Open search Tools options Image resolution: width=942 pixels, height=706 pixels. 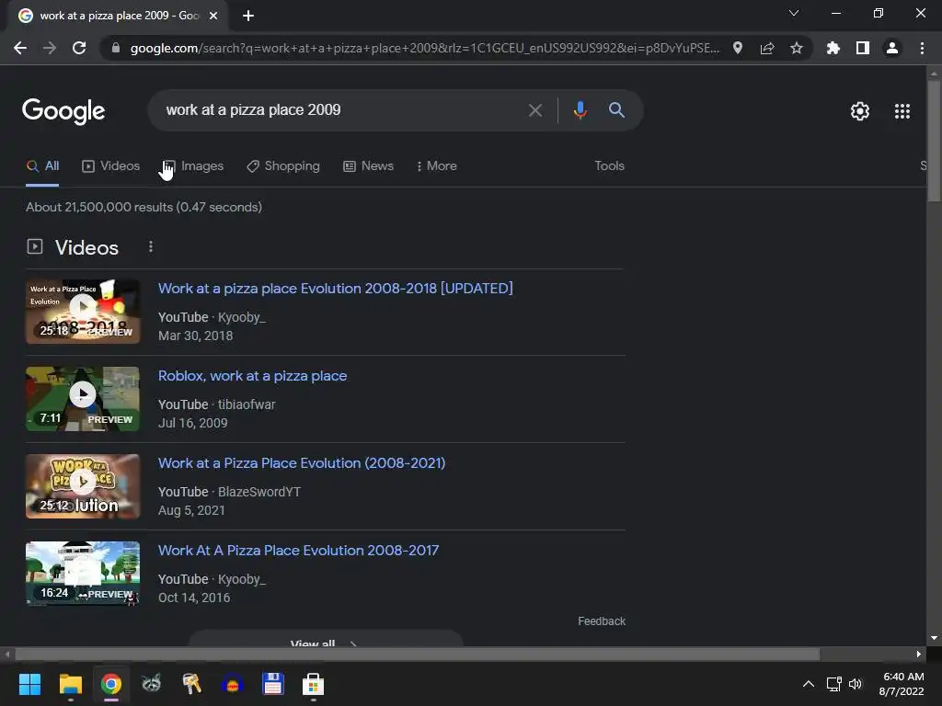609,166
